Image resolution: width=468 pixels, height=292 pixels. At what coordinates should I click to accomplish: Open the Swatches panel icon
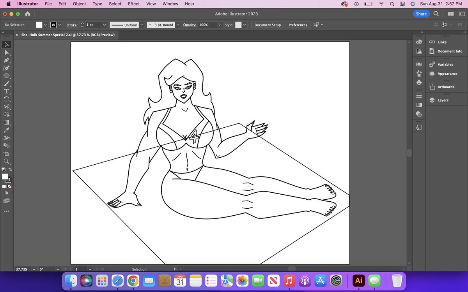click(x=419, y=64)
